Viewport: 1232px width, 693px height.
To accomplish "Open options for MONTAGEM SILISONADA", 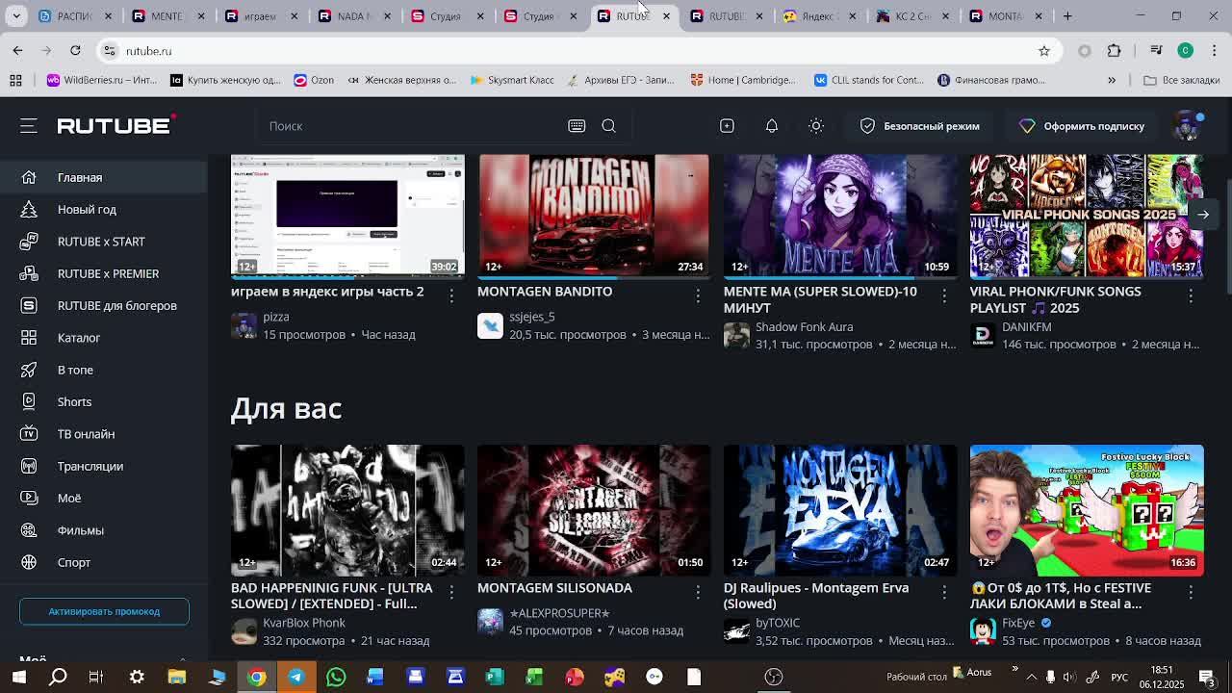I will 698,593.
